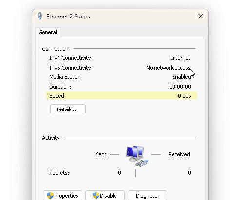Click the IPv4 Connectivity label
Viewport: 251px width, 200px height.
pos(71,58)
